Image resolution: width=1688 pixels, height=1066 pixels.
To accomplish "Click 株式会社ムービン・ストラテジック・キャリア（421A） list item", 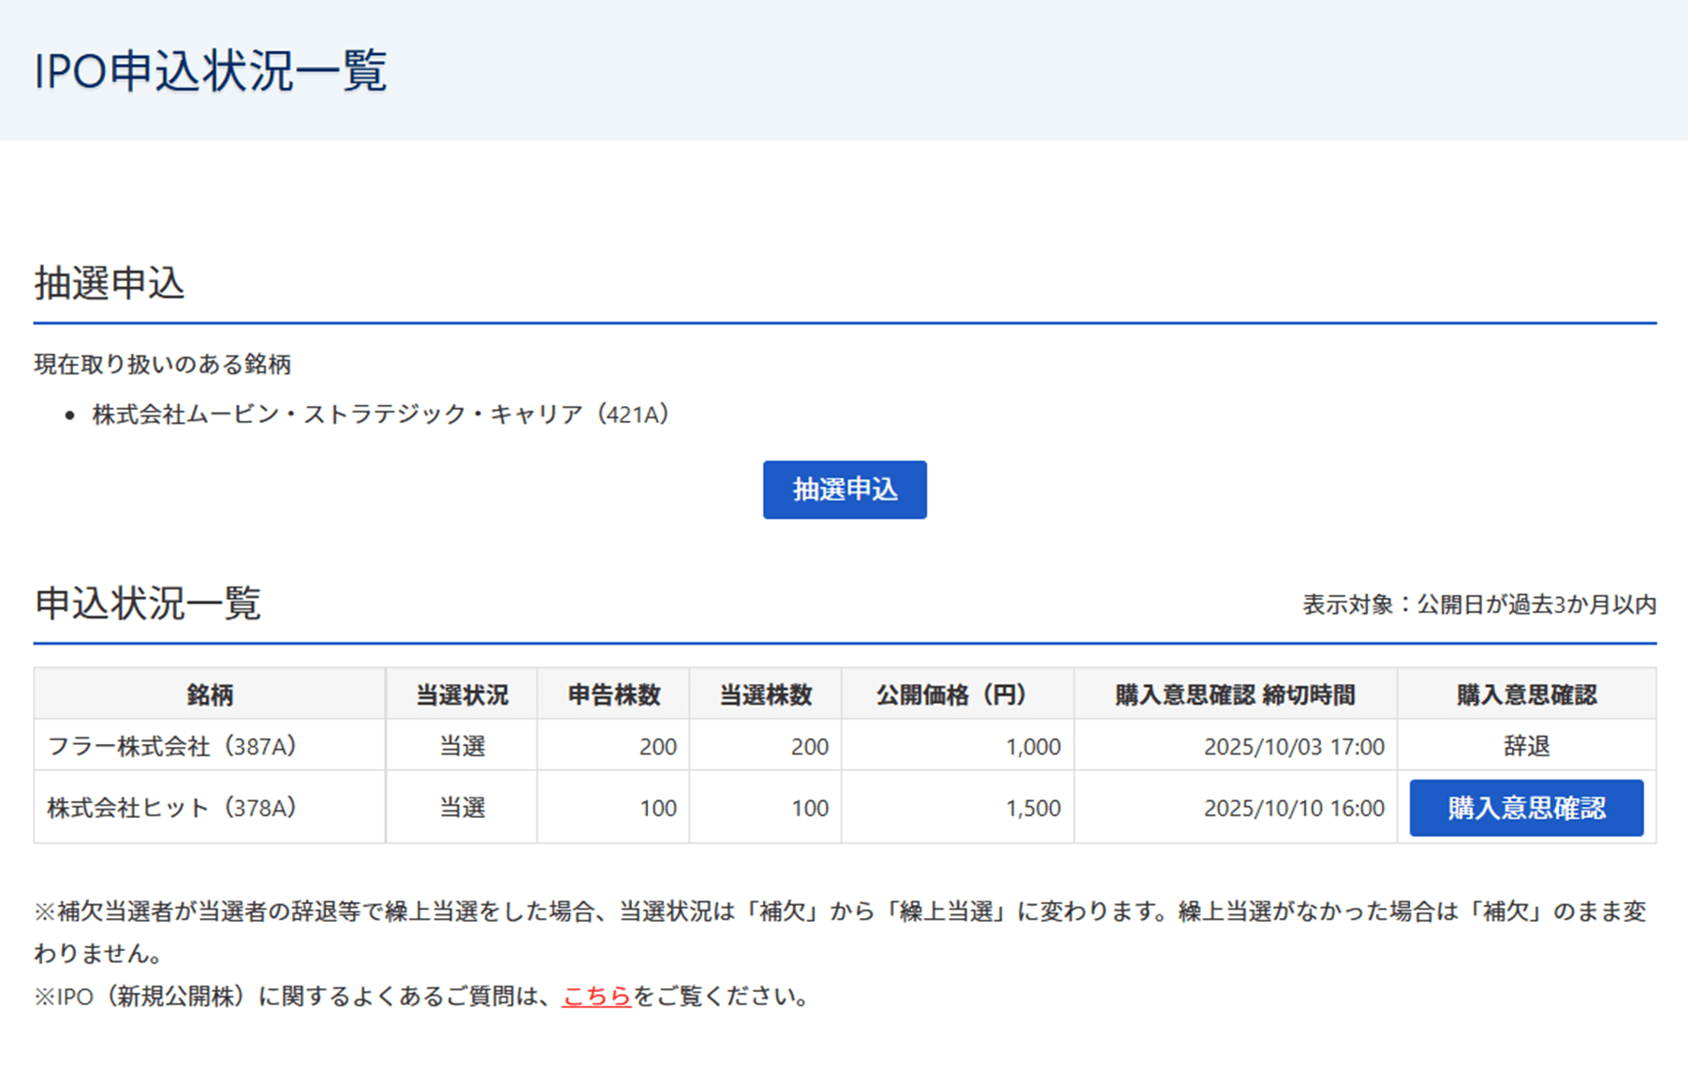I will click(x=380, y=415).
